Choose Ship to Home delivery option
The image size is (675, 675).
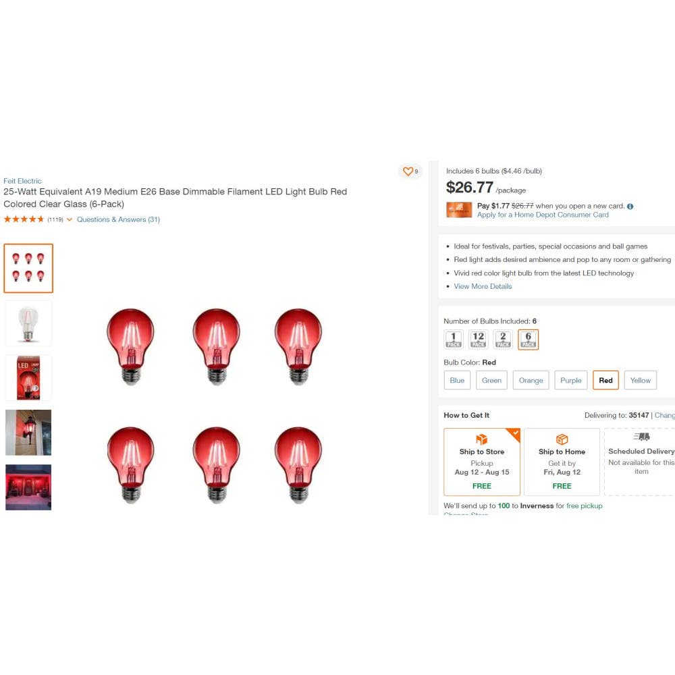[562, 462]
